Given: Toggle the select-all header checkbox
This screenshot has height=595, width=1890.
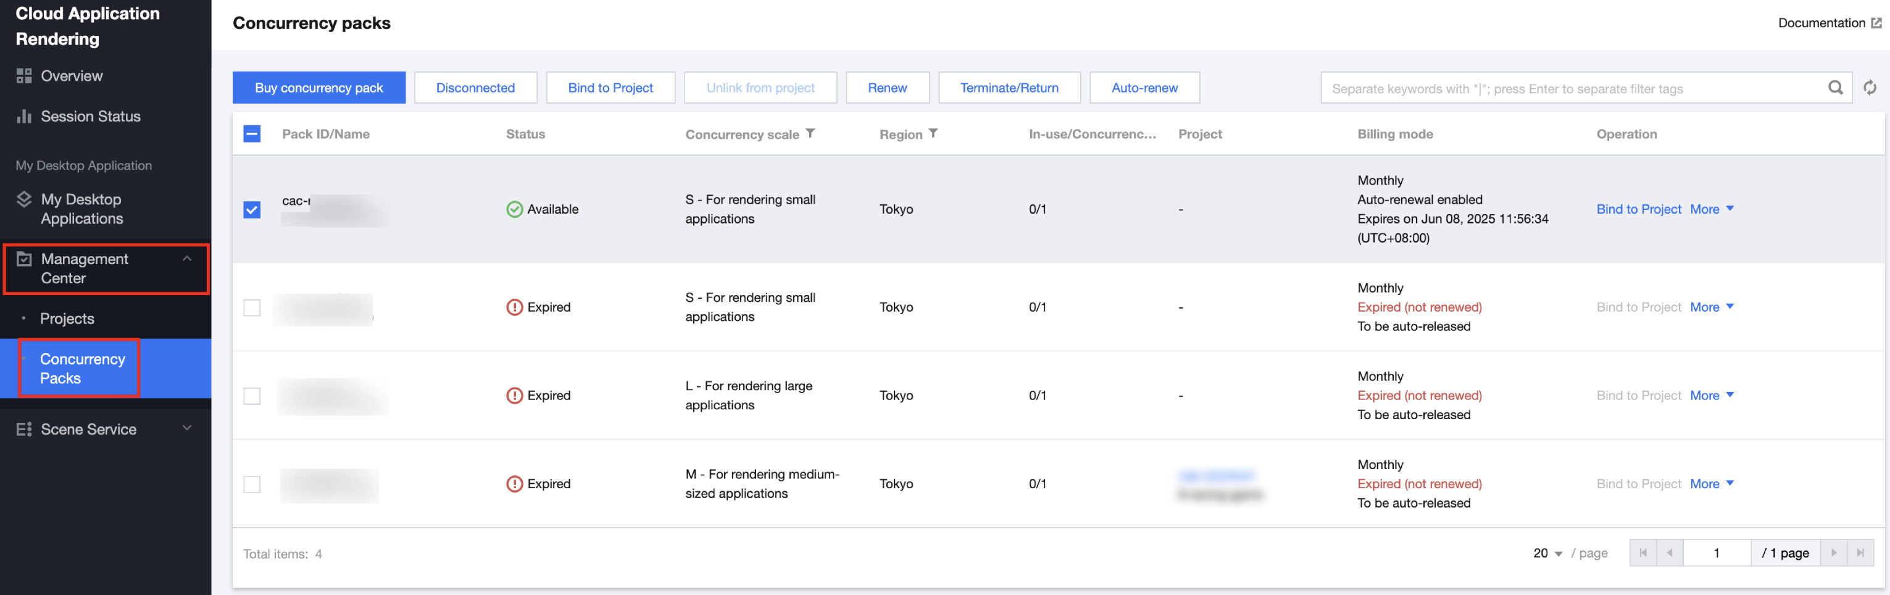Looking at the screenshot, I should coord(252,133).
